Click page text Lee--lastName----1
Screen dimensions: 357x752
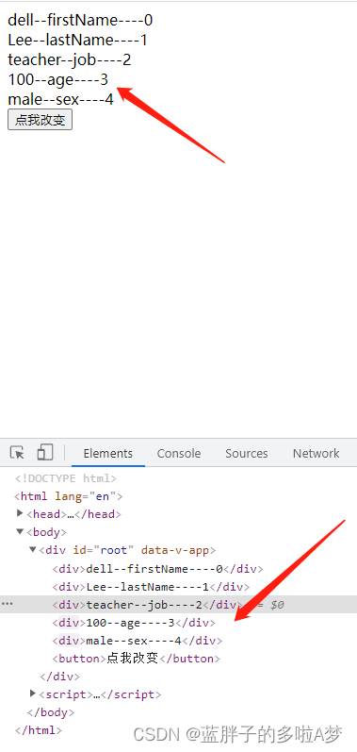tap(77, 40)
